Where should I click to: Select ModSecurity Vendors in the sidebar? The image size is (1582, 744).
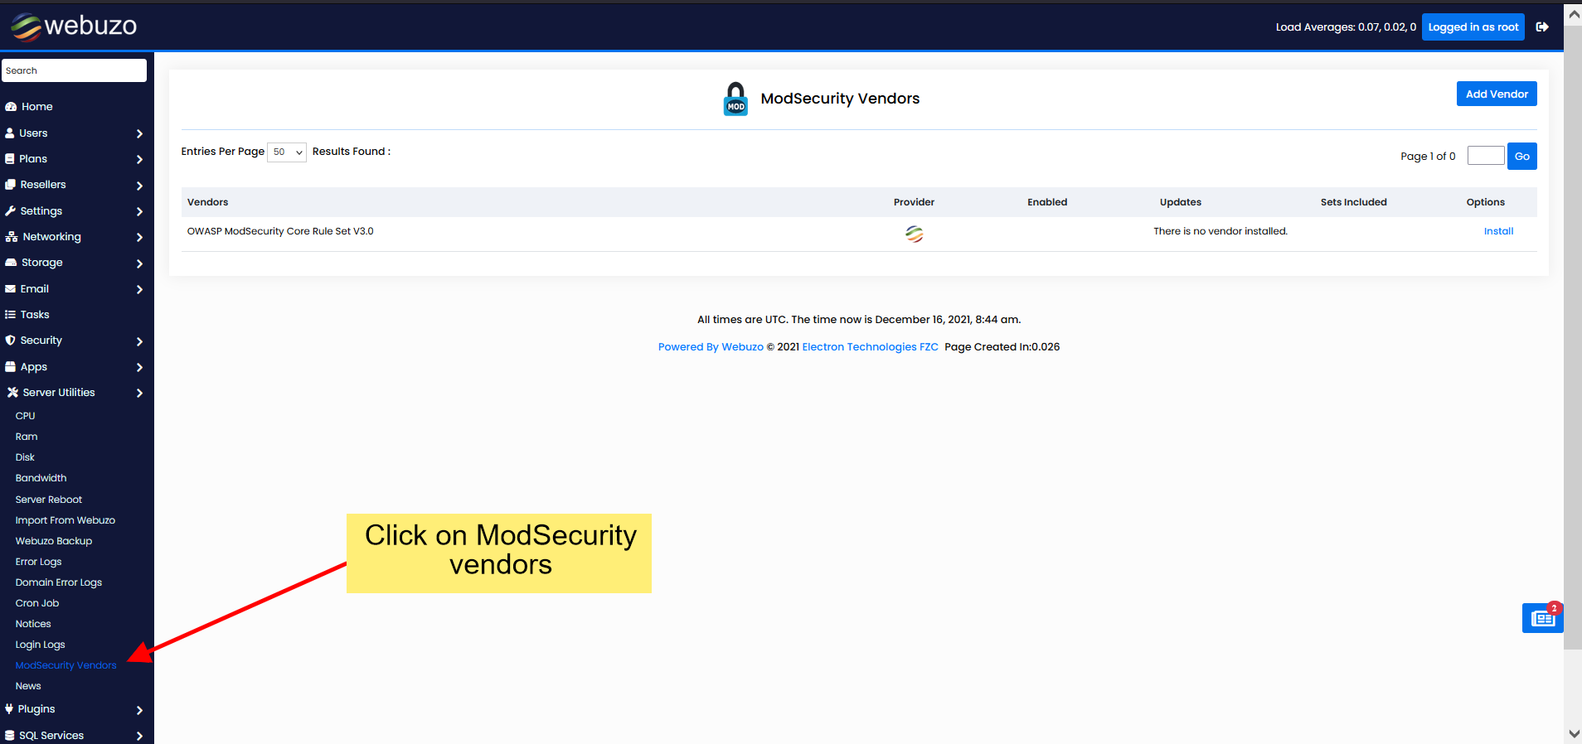tap(66, 665)
